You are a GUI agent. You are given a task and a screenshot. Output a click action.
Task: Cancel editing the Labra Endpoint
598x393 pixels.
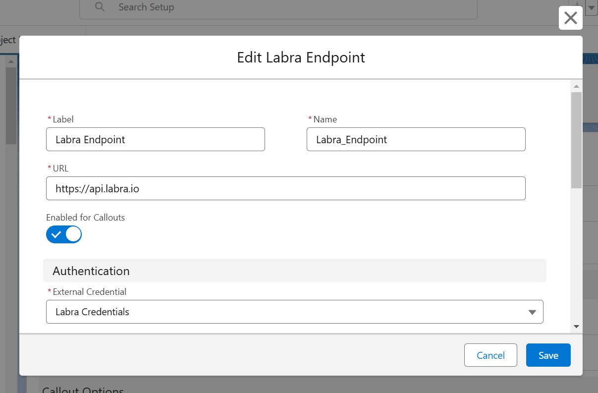point(490,355)
